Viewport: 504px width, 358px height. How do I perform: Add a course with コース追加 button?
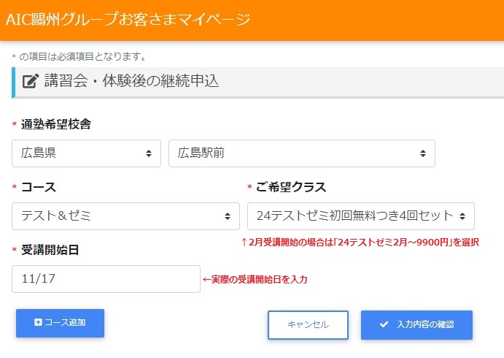pyautogui.click(x=61, y=323)
